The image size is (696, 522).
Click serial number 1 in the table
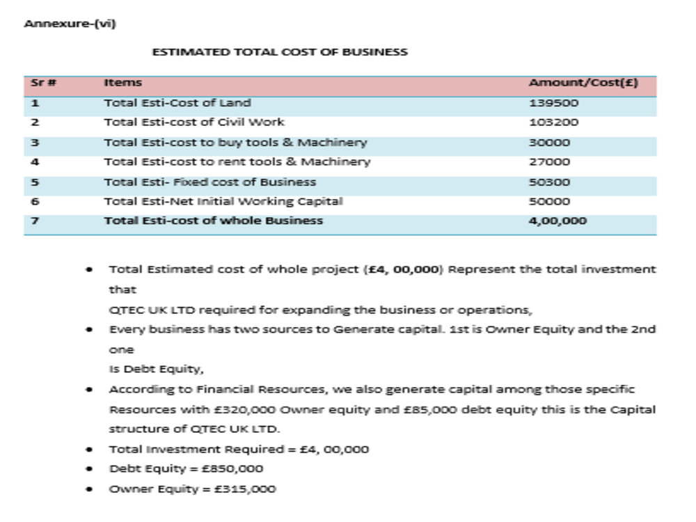pos(35,103)
